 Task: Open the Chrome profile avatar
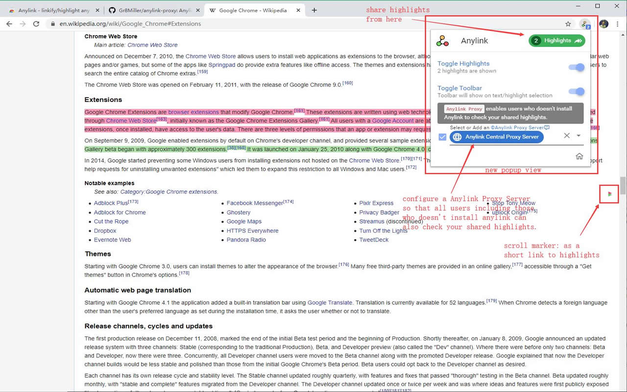(x=603, y=24)
